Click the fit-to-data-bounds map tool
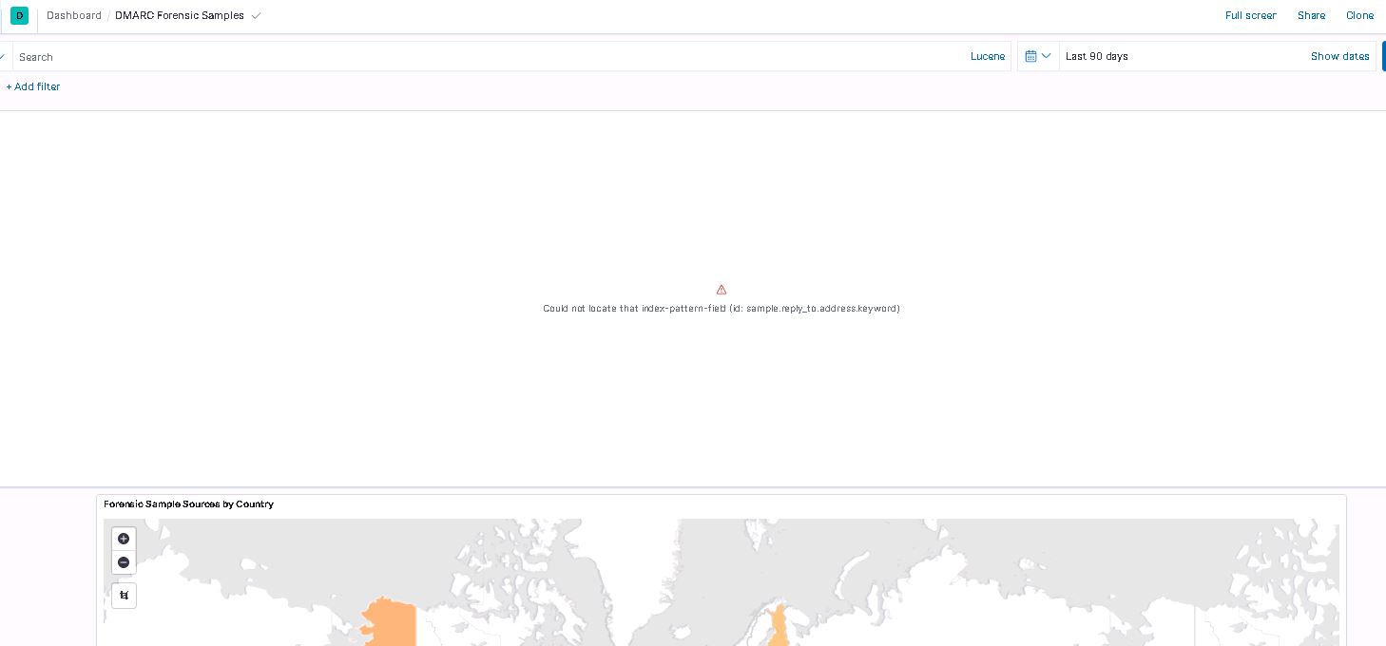1386x646 pixels. point(124,596)
